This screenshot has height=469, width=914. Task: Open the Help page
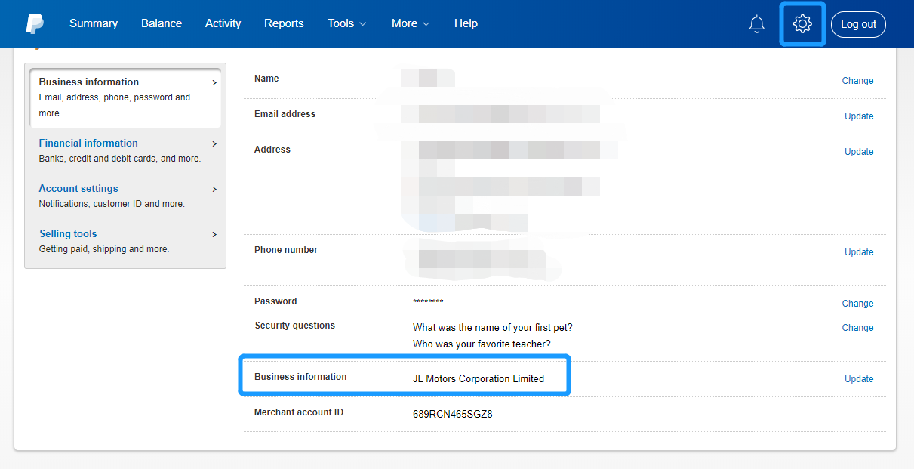[x=466, y=23]
